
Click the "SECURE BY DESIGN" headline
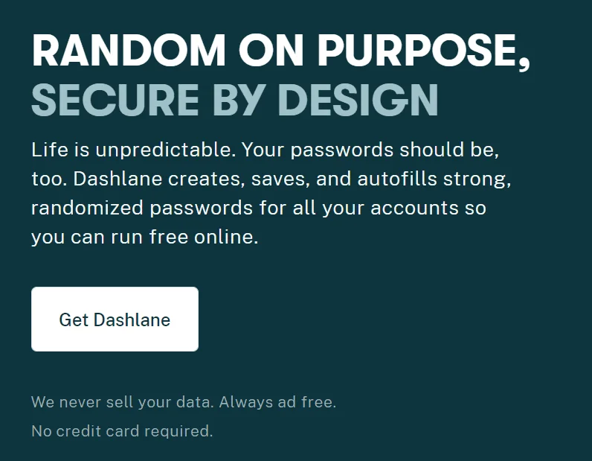pos(234,101)
